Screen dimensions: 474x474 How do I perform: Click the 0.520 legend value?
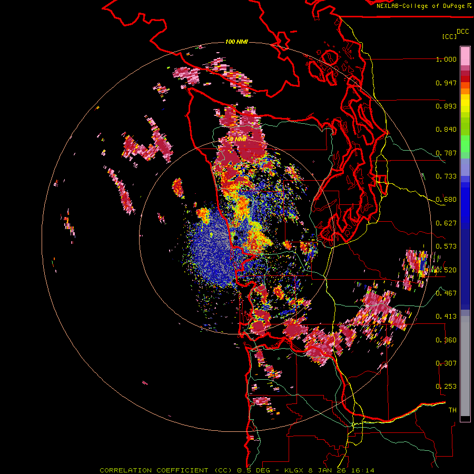[x=446, y=270]
